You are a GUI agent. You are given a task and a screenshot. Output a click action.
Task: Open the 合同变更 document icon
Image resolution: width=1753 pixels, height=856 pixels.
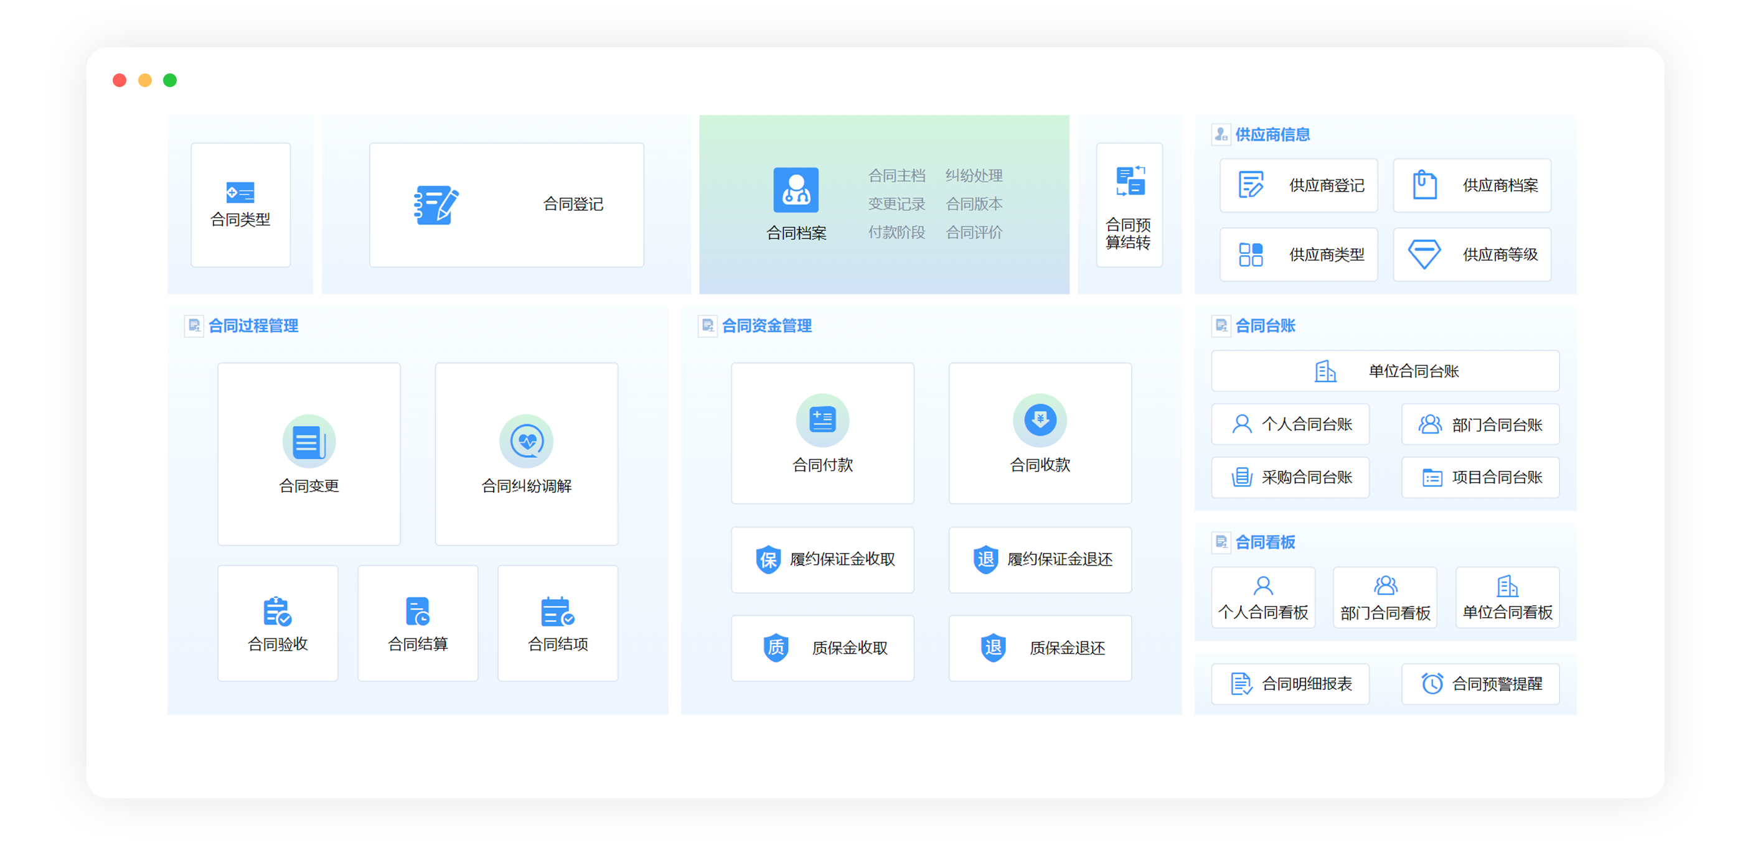click(309, 442)
